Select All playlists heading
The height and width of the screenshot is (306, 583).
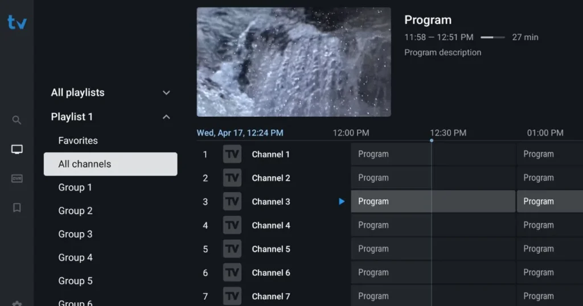click(x=77, y=93)
